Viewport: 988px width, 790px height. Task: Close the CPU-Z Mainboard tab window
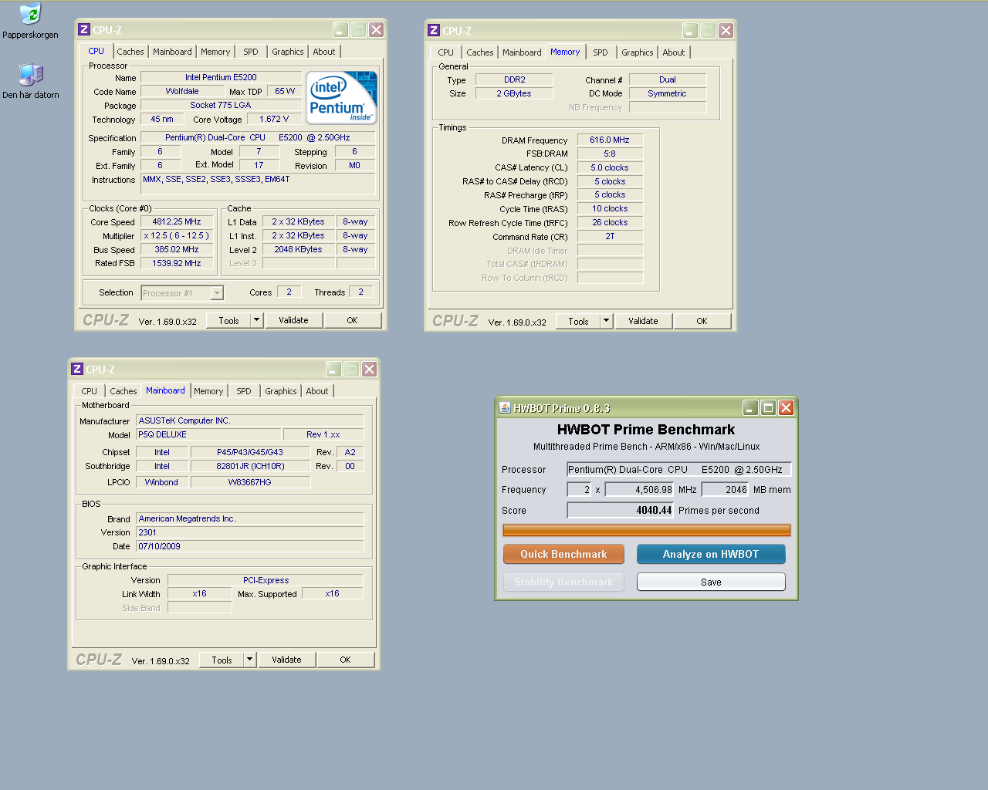click(x=369, y=369)
